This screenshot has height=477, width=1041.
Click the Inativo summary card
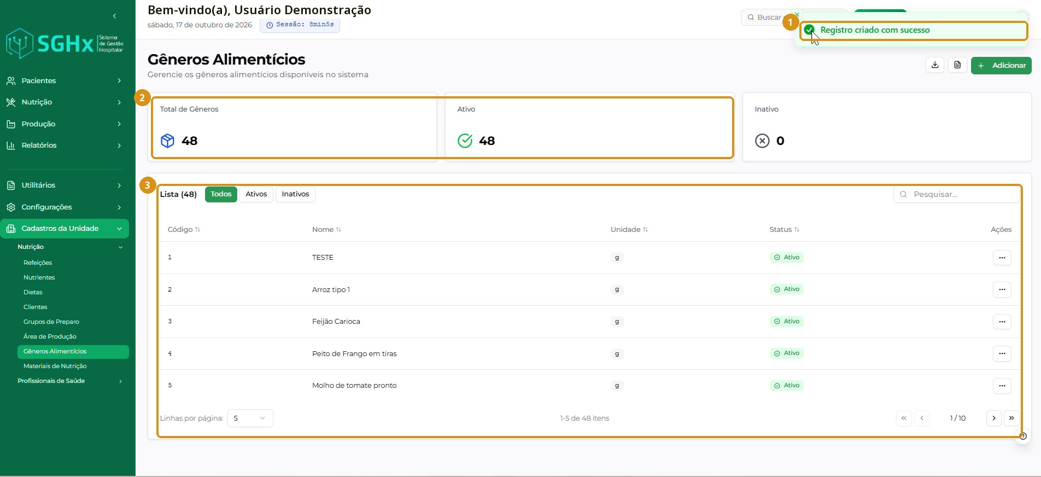[887, 127]
